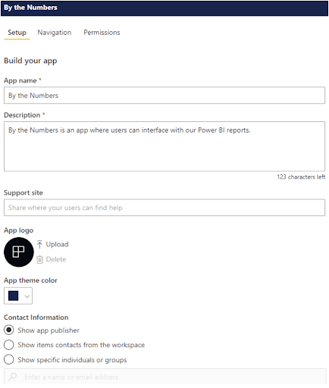Open the Permissions tab

pos(102,33)
